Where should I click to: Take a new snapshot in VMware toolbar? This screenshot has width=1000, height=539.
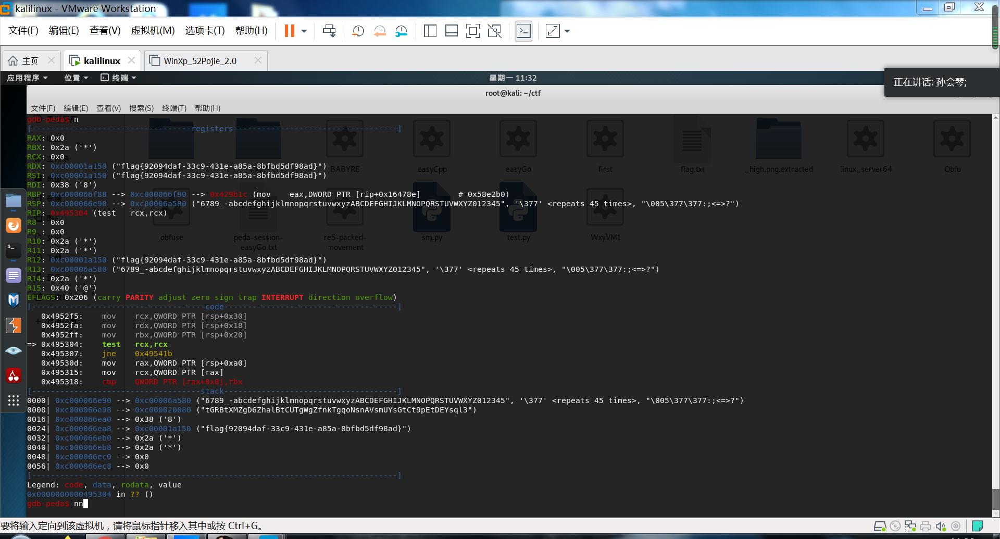358,31
